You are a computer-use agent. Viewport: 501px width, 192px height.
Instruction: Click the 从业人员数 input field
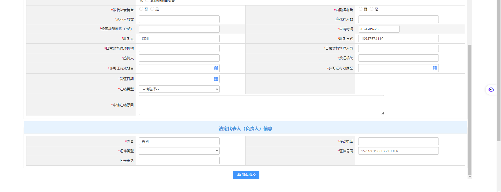coord(179,19)
